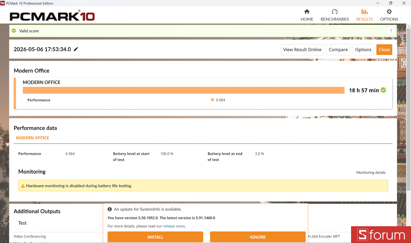Click the hardware monitoring disabled notice
Screen dimensions: 411x243
pyautogui.click(x=203, y=186)
